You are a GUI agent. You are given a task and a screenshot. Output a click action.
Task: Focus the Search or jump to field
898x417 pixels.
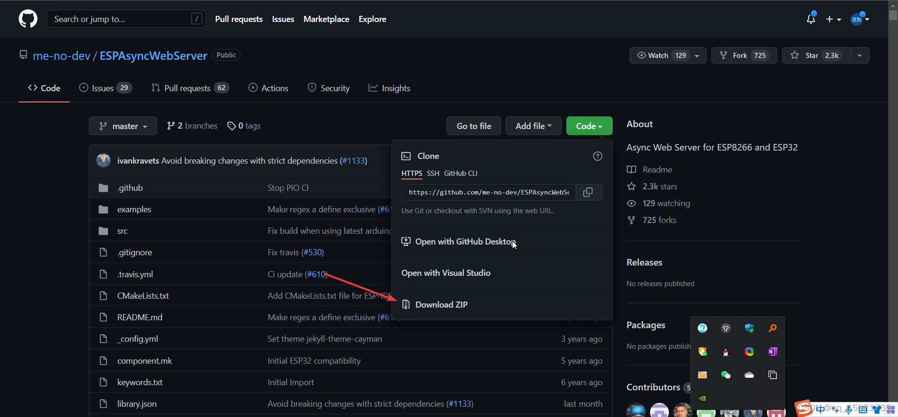(126, 19)
